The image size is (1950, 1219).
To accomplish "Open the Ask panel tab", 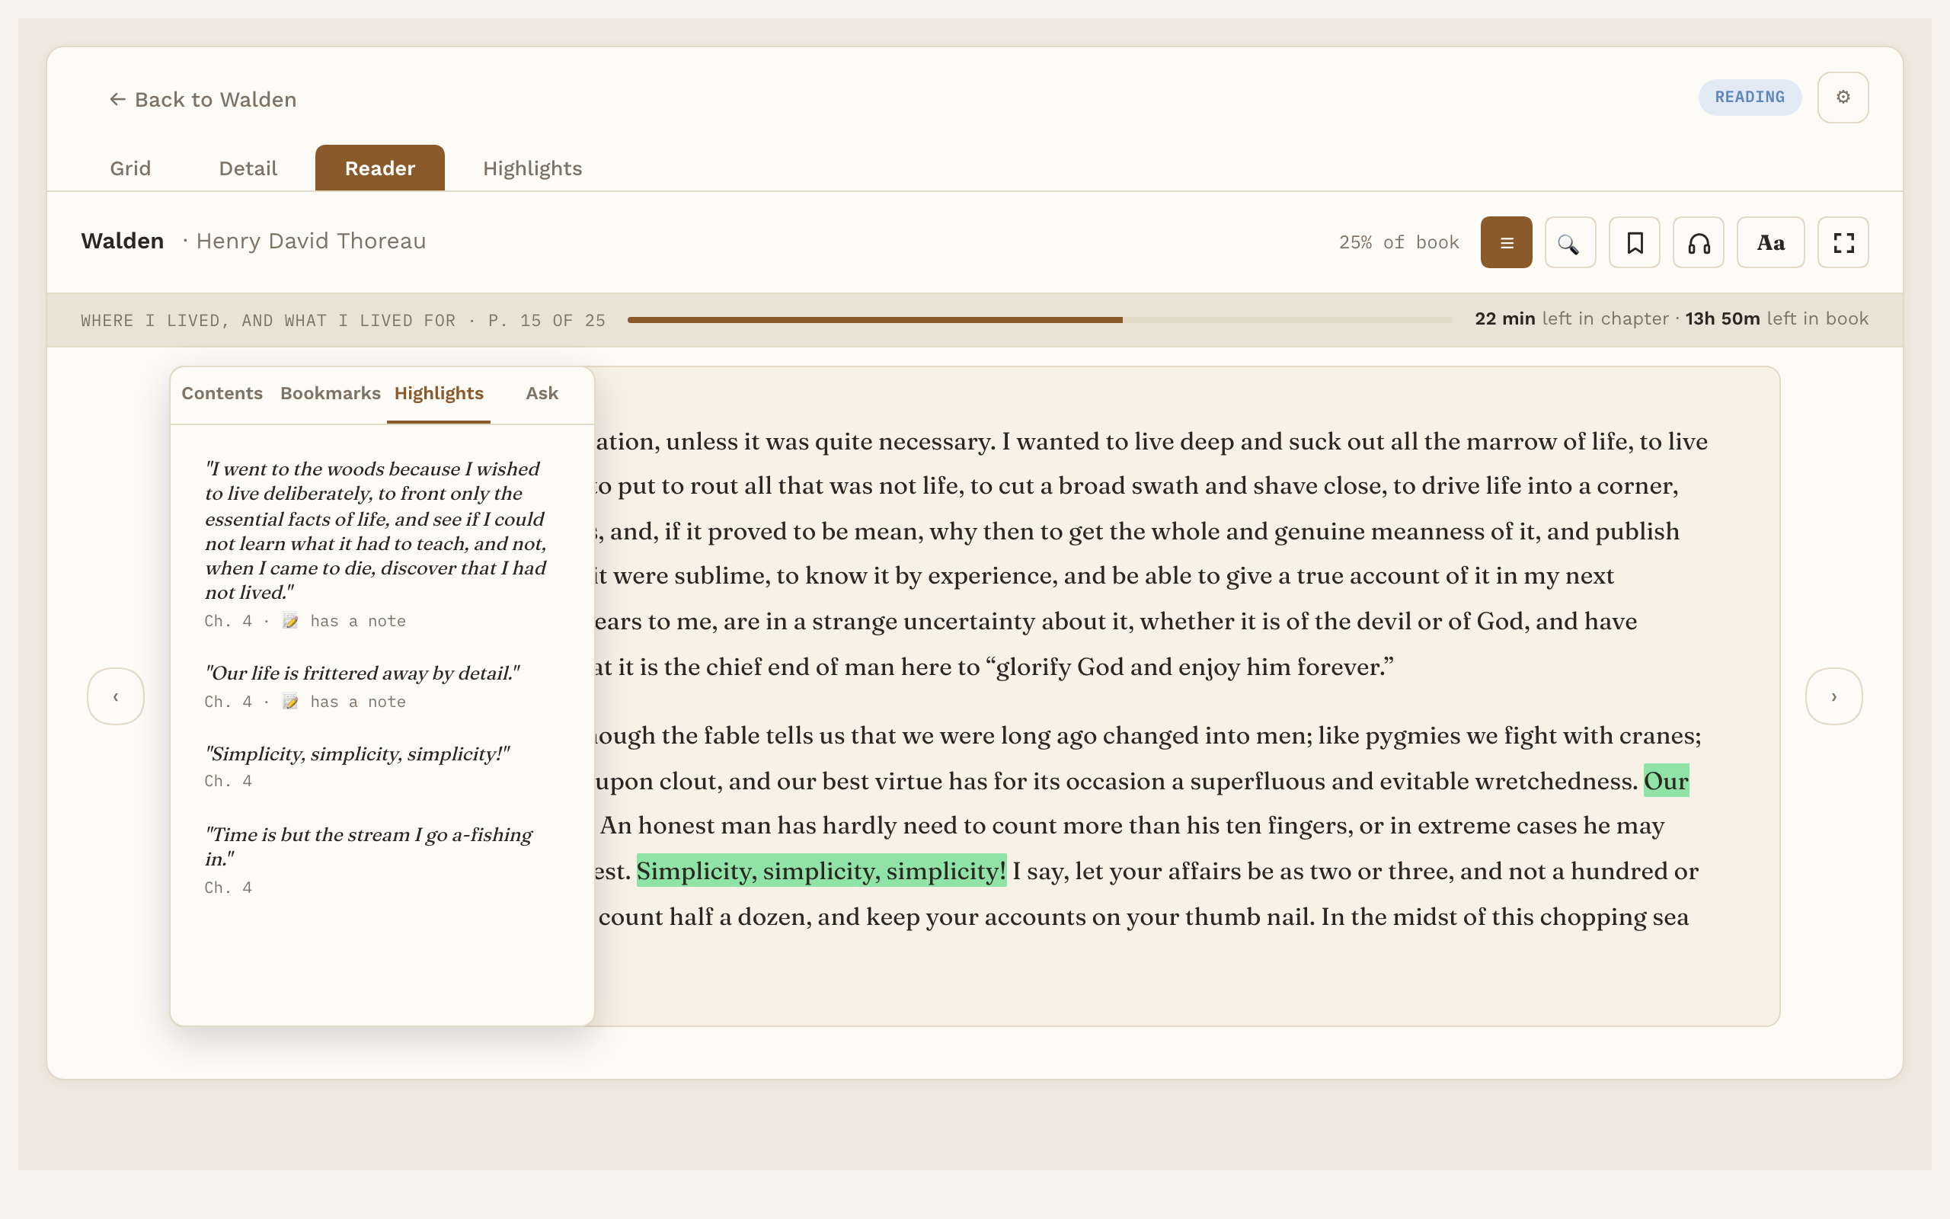I will [542, 393].
